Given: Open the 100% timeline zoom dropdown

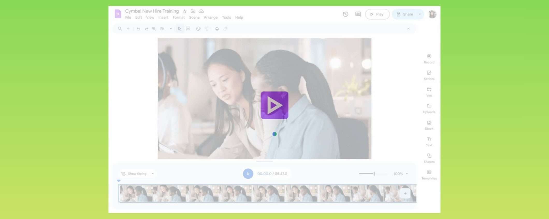Looking at the screenshot, I should (x=401, y=174).
